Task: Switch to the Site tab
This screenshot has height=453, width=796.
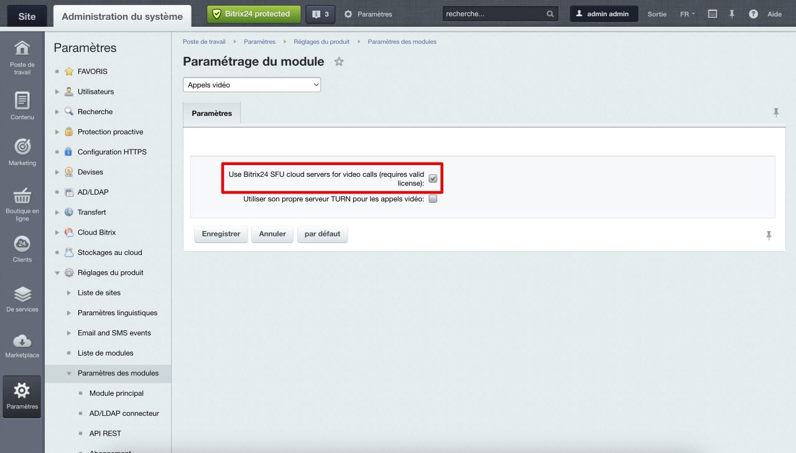Action: tap(27, 16)
